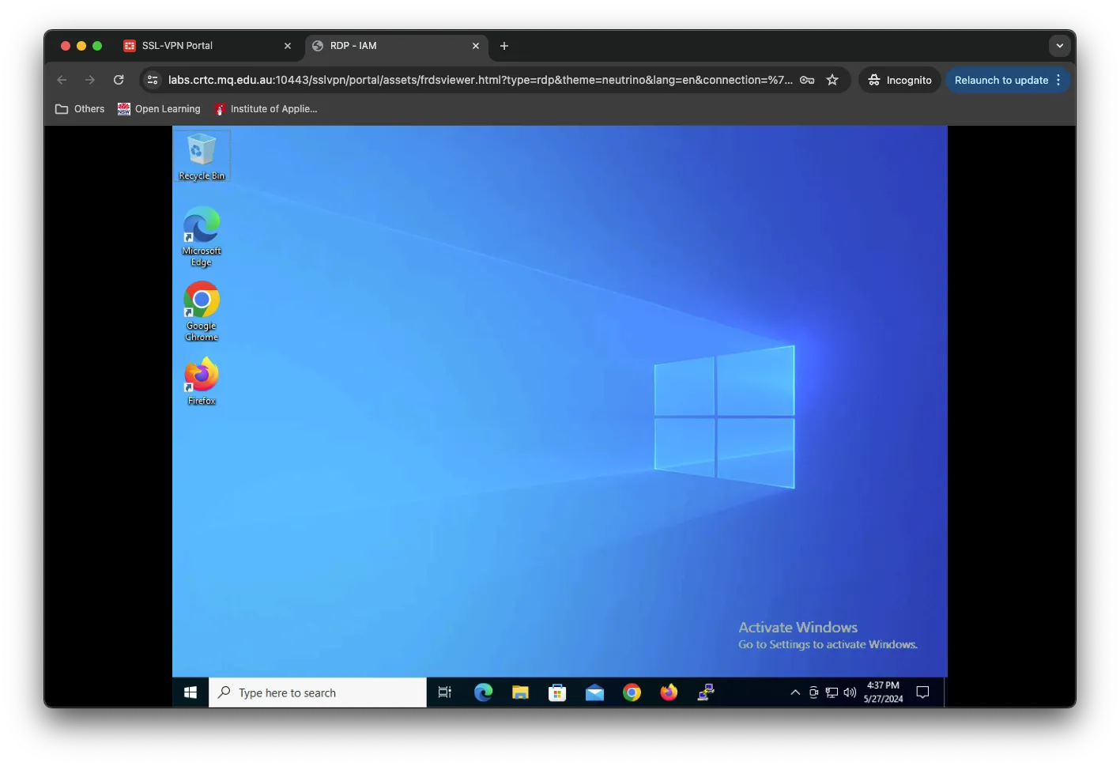Open Task View in the taskbar
Screen dimensions: 1120x766
coord(445,692)
